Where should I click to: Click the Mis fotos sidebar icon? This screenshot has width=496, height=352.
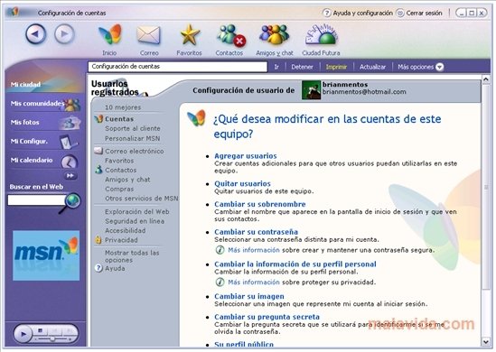(70, 123)
